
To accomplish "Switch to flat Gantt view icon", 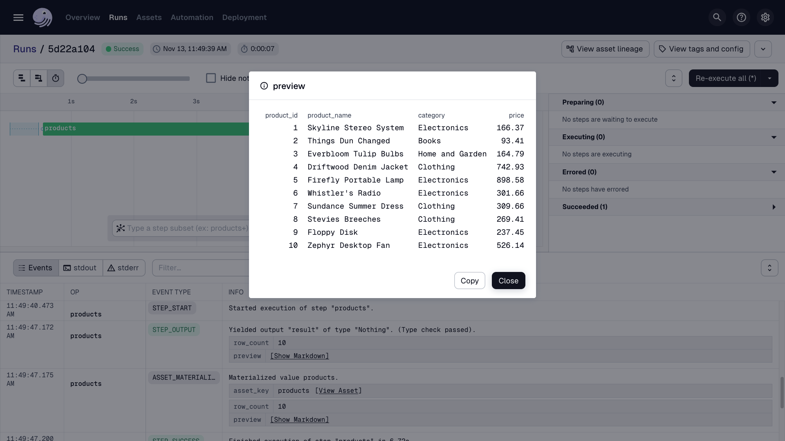I will pos(22,78).
